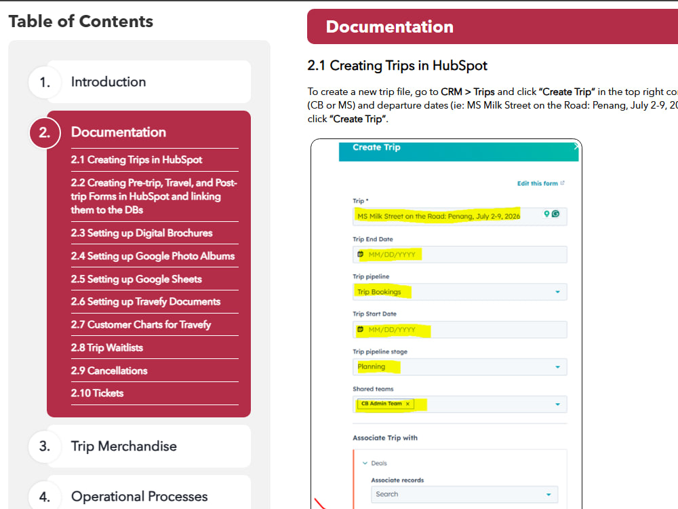The height and width of the screenshot is (509, 678).
Task: Click the number 4 circle badge
Action: (x=45, y=496)
